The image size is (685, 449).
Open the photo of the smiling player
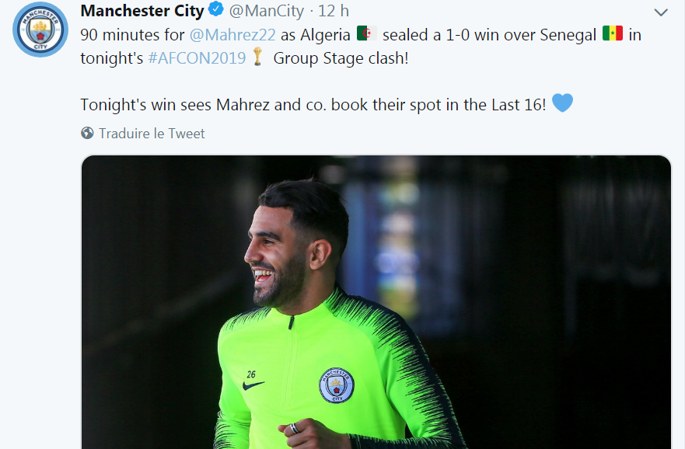pyautogui.click(x=376, y=301)
